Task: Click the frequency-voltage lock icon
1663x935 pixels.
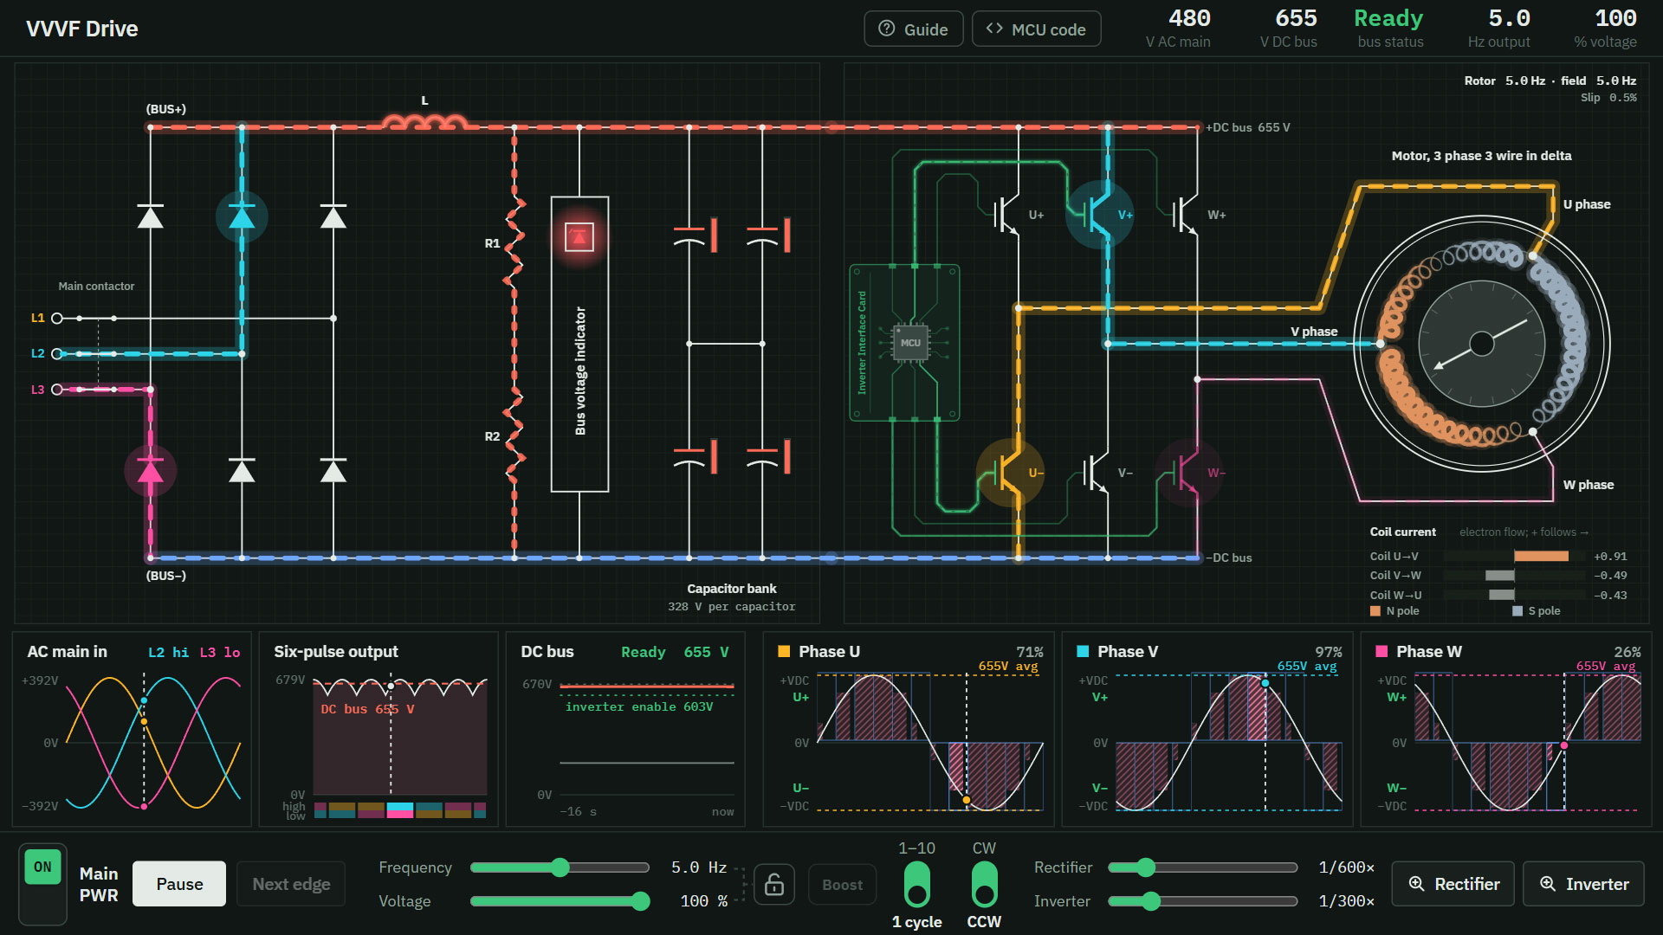Action: [773, 885]
